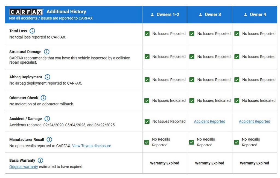
Task: Open the Manufacturer Recall info icon
Action: [x=49, y=140]
